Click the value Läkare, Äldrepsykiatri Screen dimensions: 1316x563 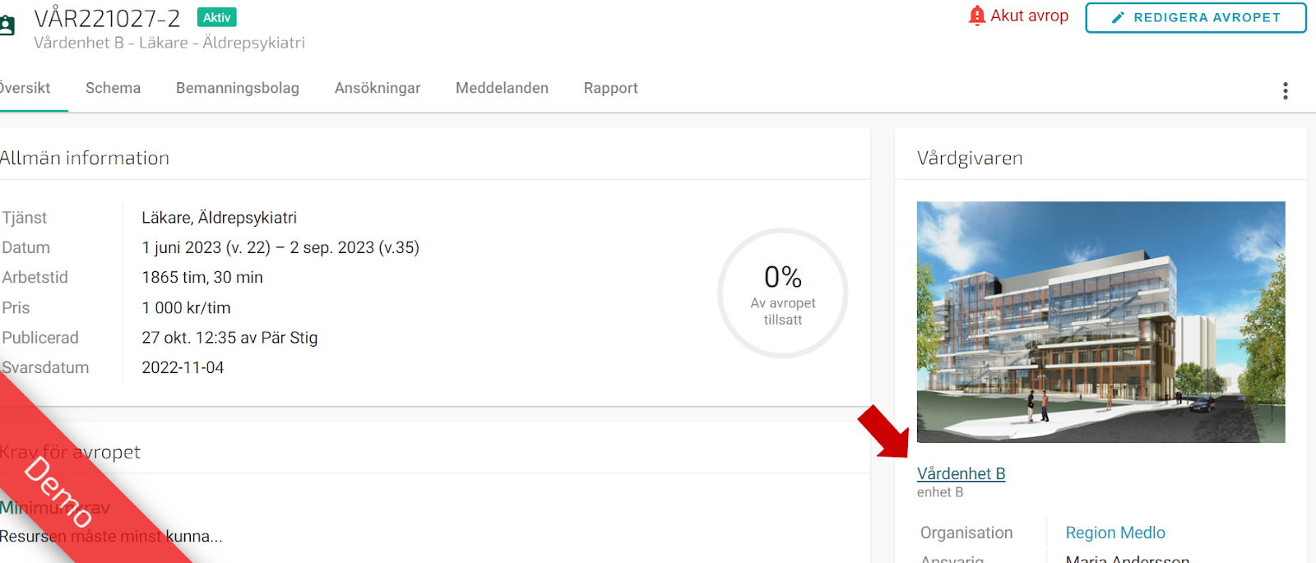[219, 218]
